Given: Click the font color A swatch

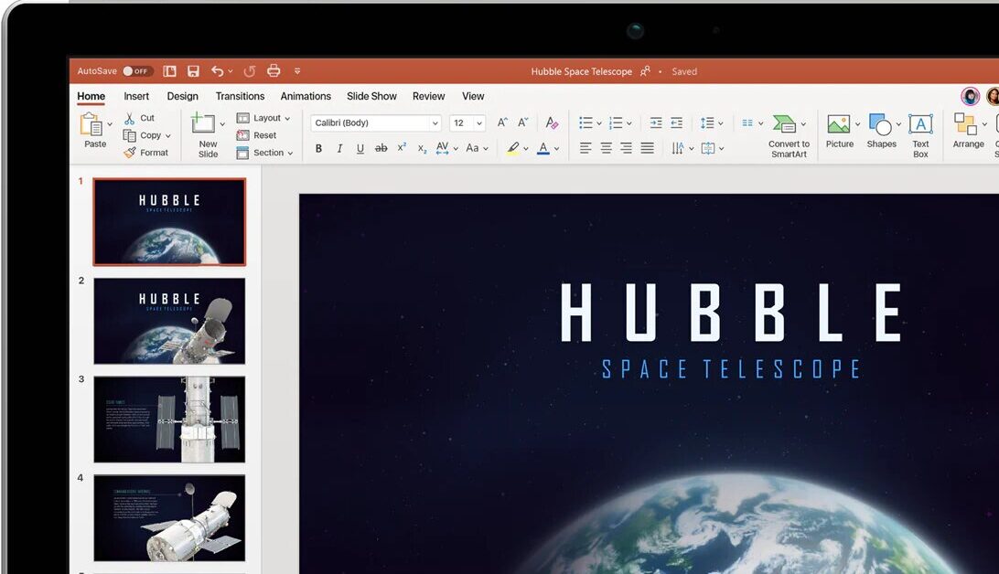Looking at the screenshot, I should click(543, 148).
